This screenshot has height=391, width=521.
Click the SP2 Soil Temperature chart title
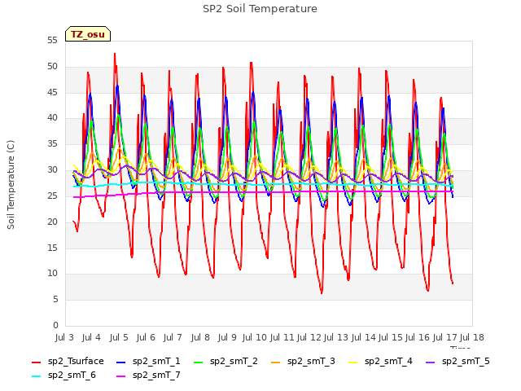click(260, 9)
